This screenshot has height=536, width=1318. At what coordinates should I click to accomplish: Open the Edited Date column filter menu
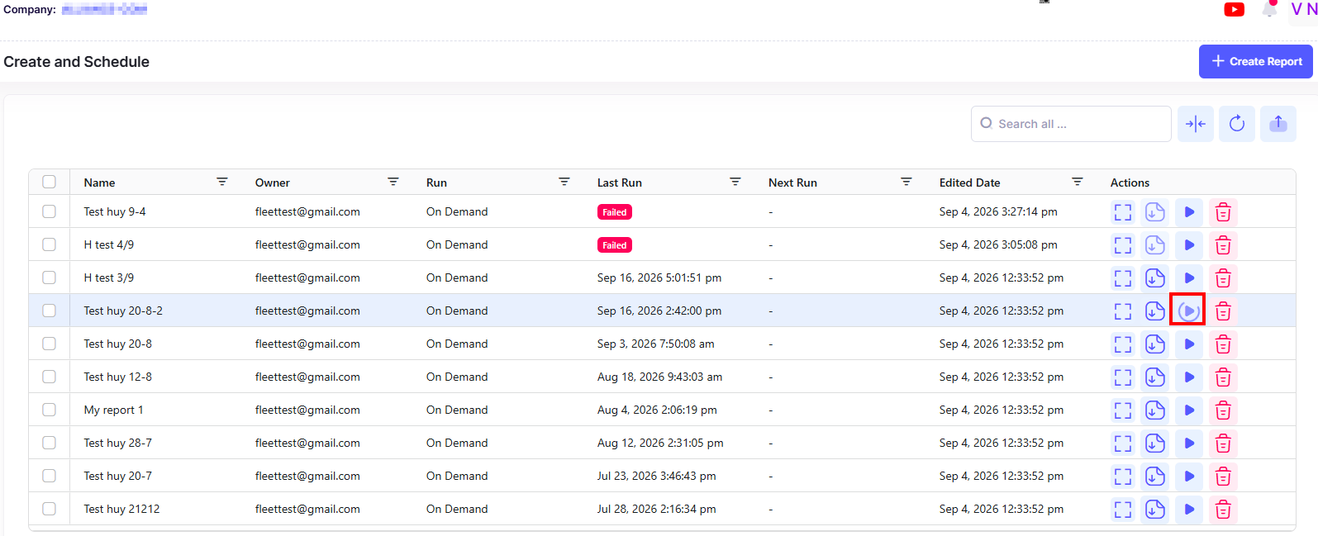[1078, 182]
